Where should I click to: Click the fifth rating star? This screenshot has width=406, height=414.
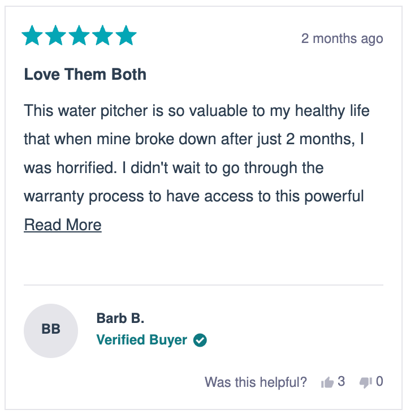point(126,35)
